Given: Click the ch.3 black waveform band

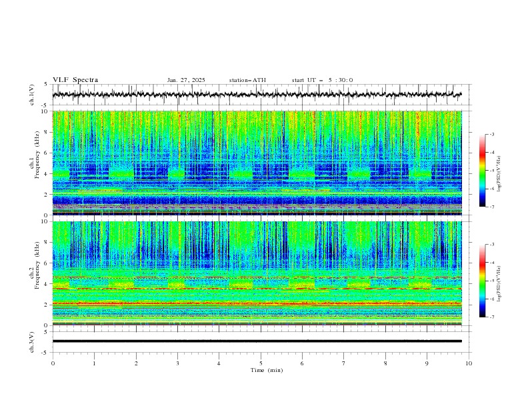Looking at the screenshot, I should click(x=257, y=341).
